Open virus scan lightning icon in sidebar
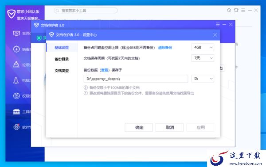 point(16,49)
